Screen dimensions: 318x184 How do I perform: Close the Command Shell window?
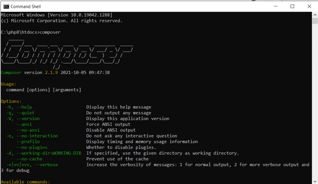309,6
